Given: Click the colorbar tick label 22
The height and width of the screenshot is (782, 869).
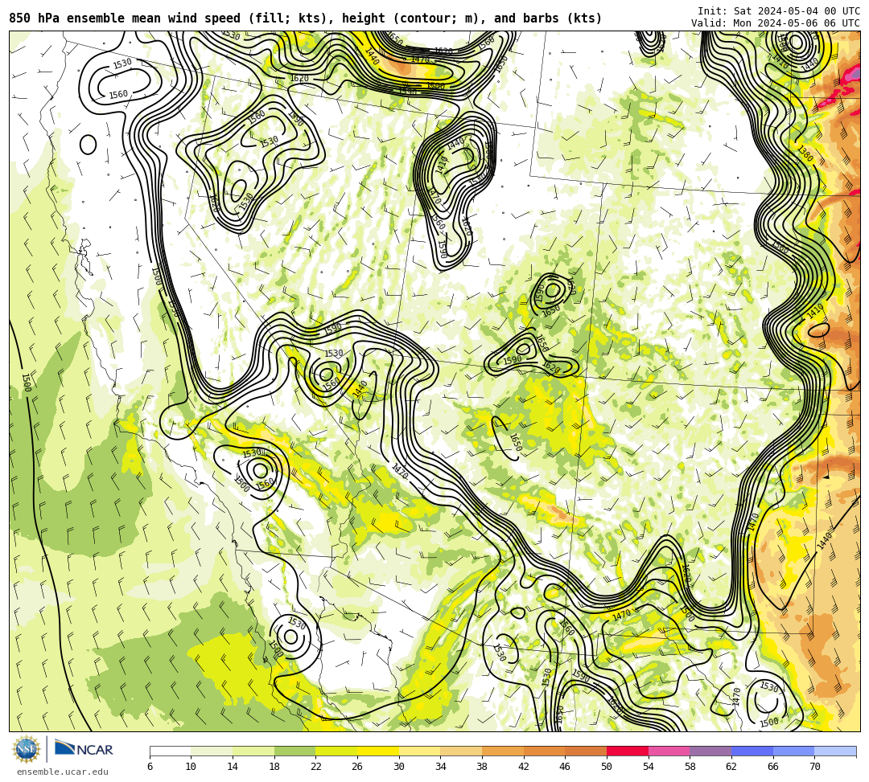Looking at the screenshot, I should click(x=316, y=767).
